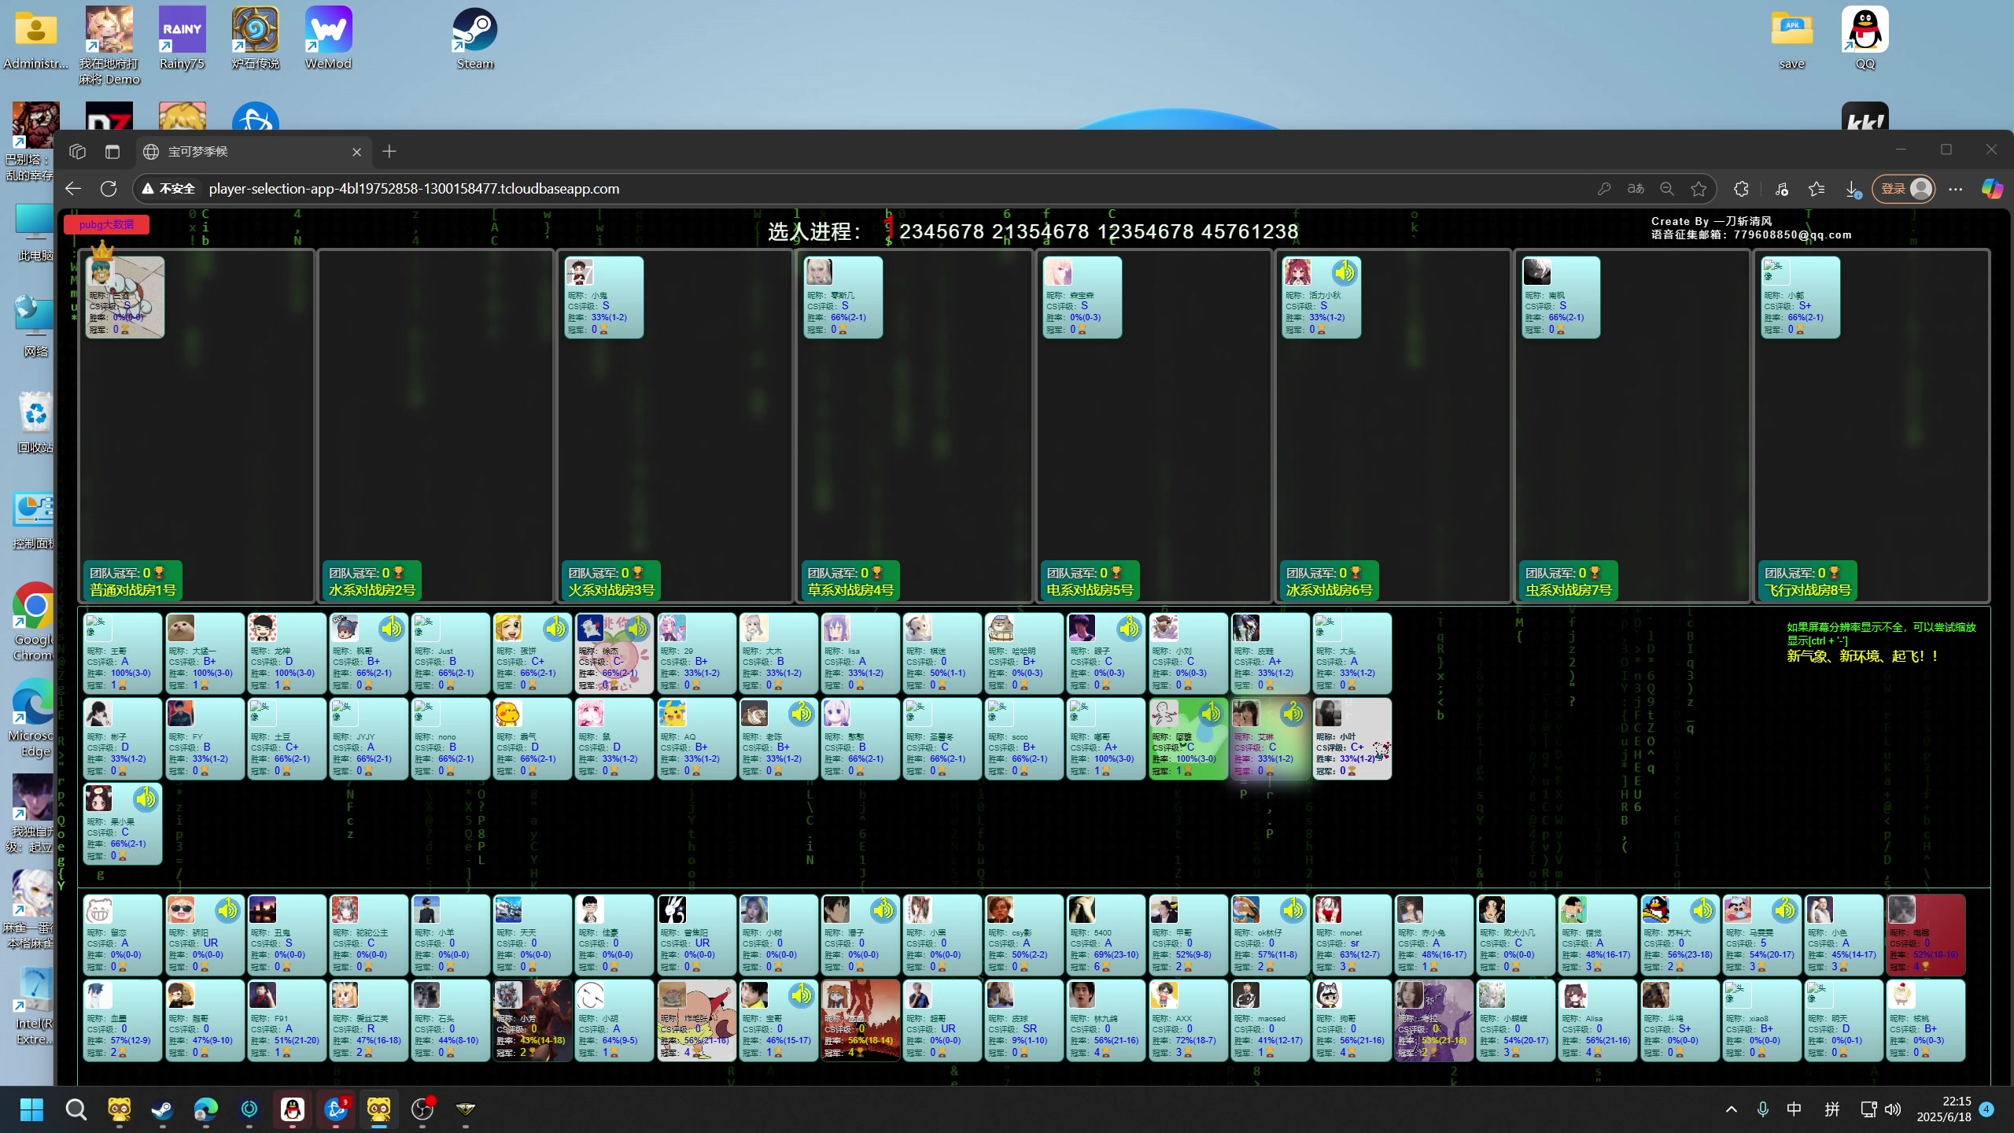Select player card macsed
The image size is (2014, 1133).
[1270, 1020]
